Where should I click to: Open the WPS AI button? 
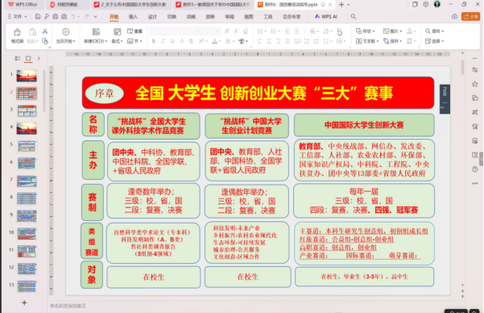326,17
